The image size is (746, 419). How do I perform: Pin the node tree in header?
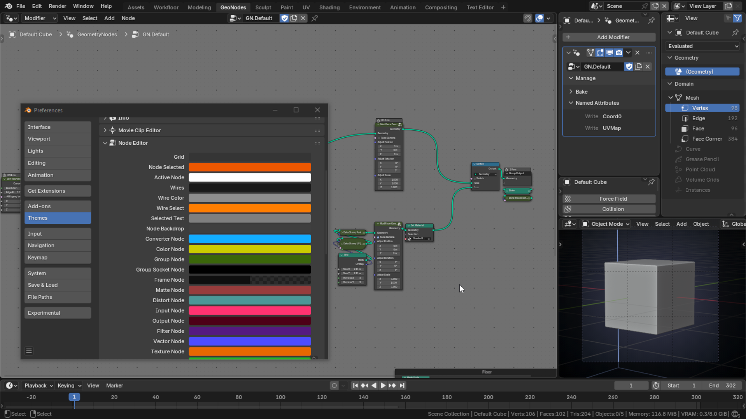point(315,18)
